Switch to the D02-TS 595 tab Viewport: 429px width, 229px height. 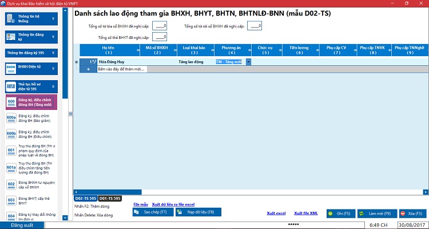coord(85,198)
